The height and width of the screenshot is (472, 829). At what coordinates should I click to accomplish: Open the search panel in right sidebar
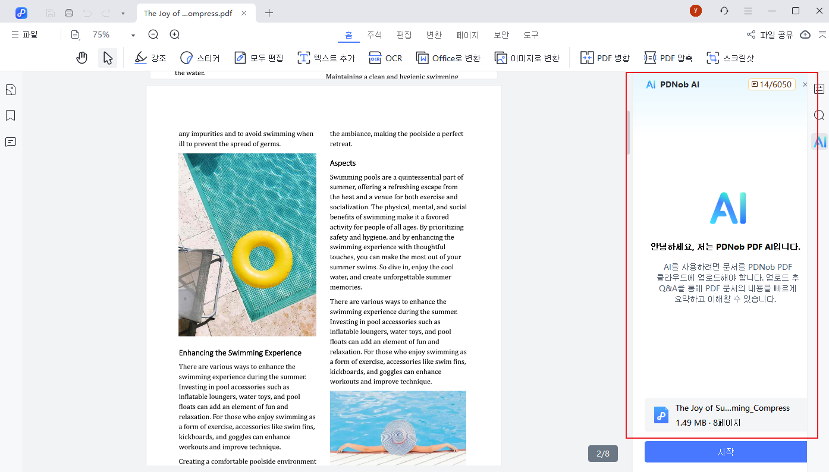[x=819, y=115]
